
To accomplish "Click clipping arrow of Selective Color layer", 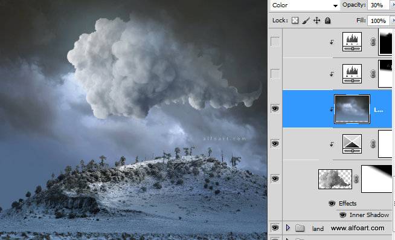I will tap(332, 144).
